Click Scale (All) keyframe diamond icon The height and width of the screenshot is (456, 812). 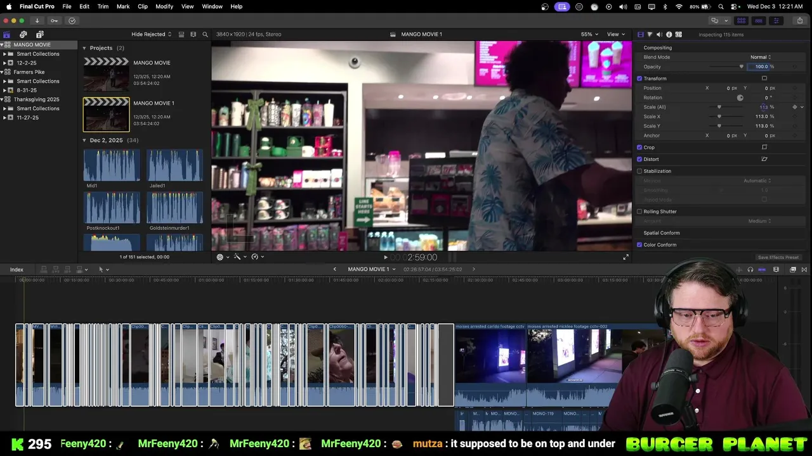click(x=795, y=107)
